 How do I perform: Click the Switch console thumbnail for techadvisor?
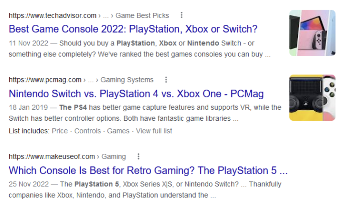(x=312, y=33)
